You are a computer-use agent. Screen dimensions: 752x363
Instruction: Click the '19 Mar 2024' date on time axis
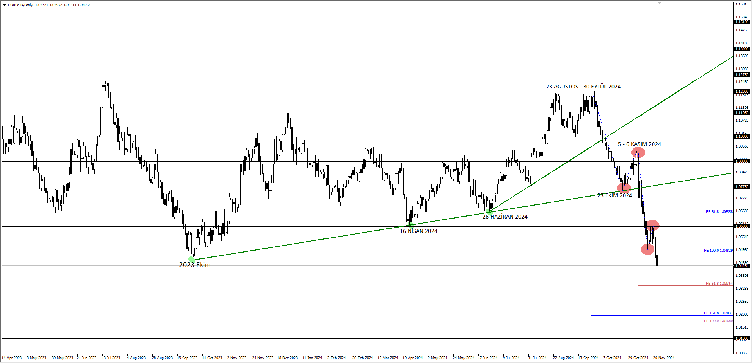(x=388, y=358)
